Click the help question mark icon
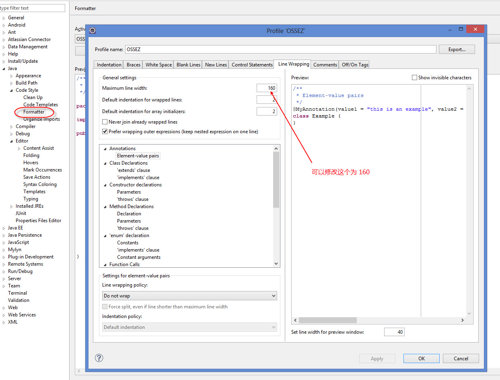This screenshot has height=380, width=500. (x=99, y=358)
